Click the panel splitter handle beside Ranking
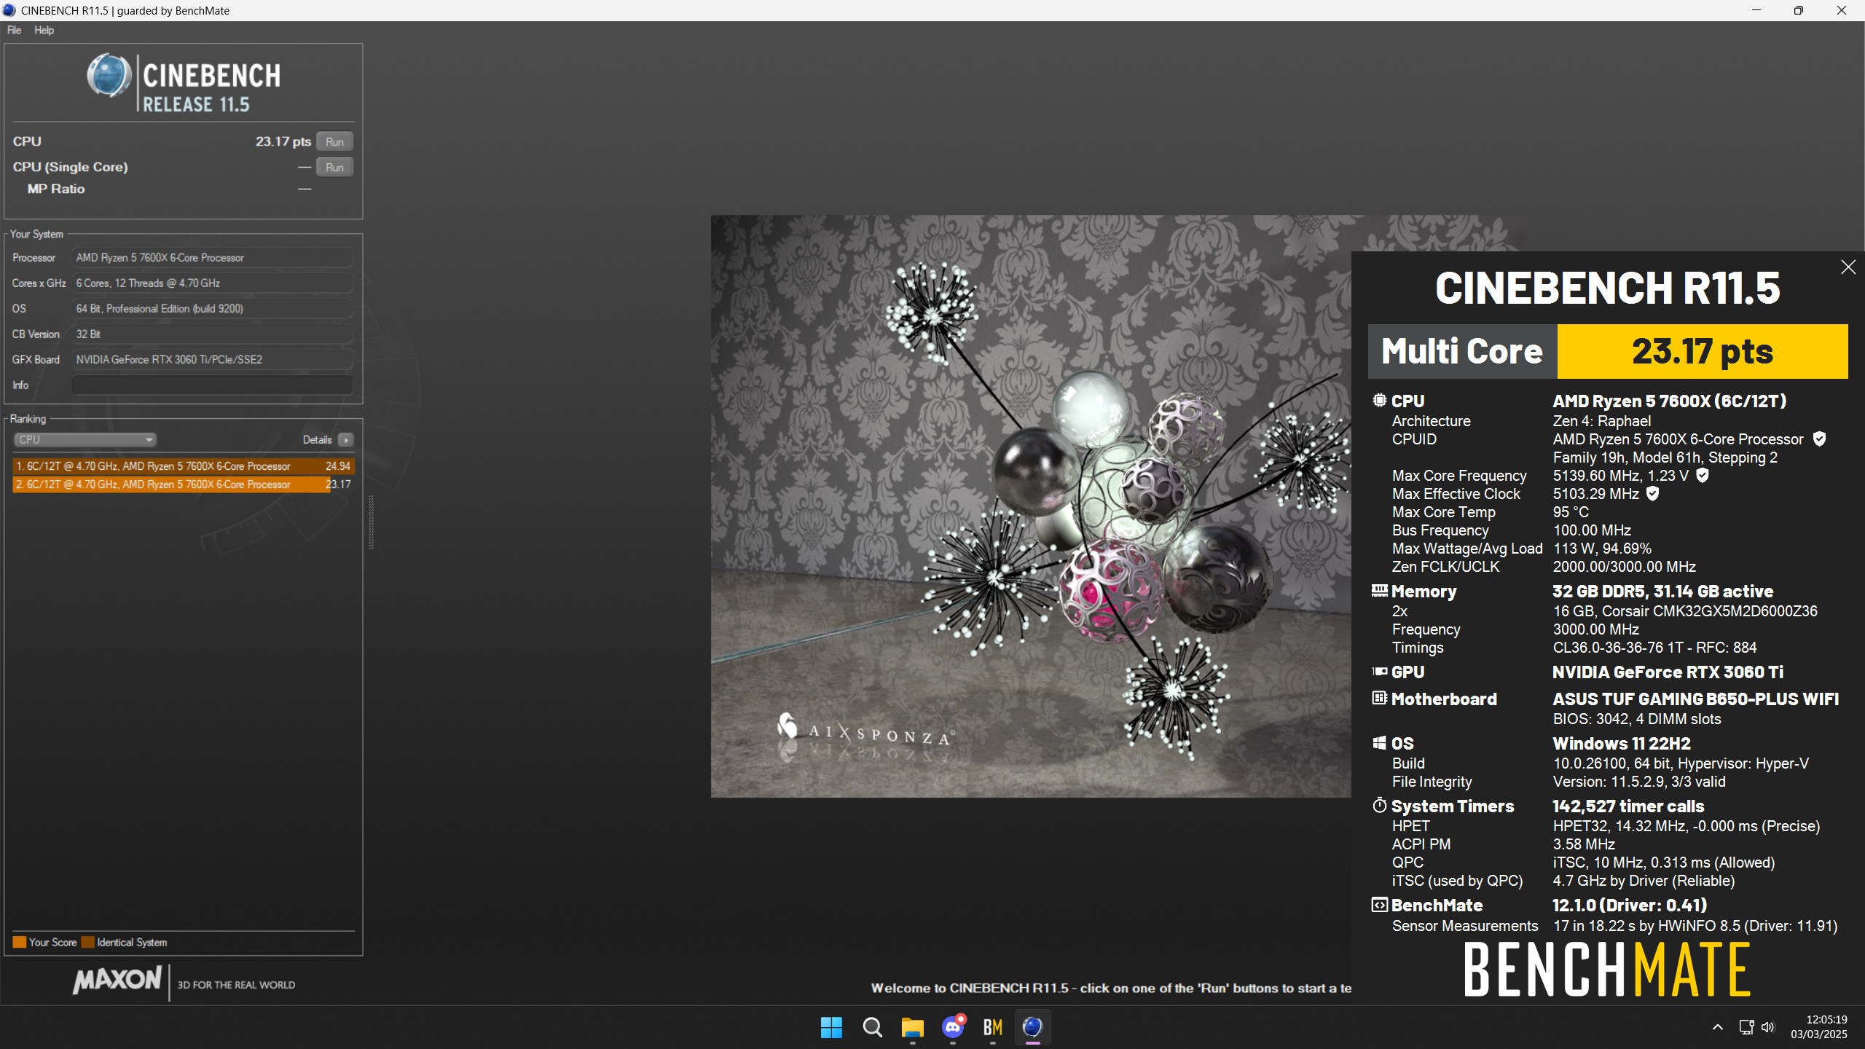Viewport: 1865px width, 1049px height. pyautogui.click(x=371, y=522)
